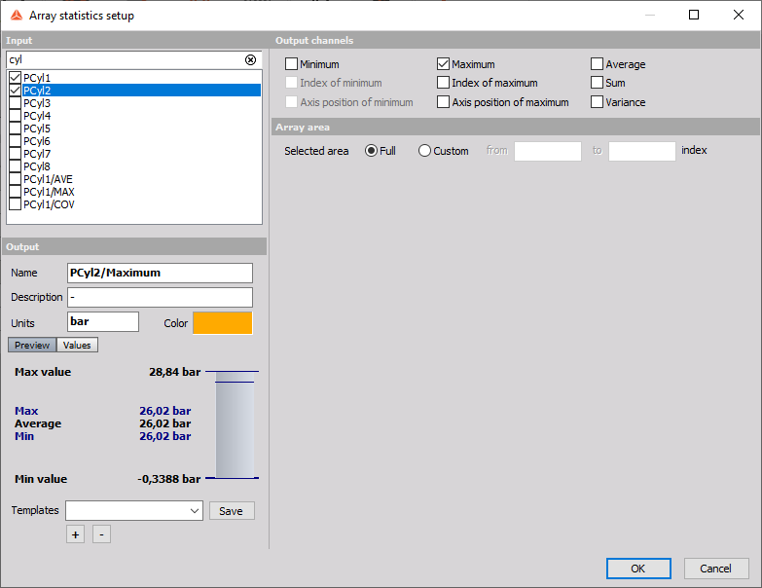Check the PCyl1/AVE channel checkbox
The height and width of the screenshot is (588, 762).
15,179
